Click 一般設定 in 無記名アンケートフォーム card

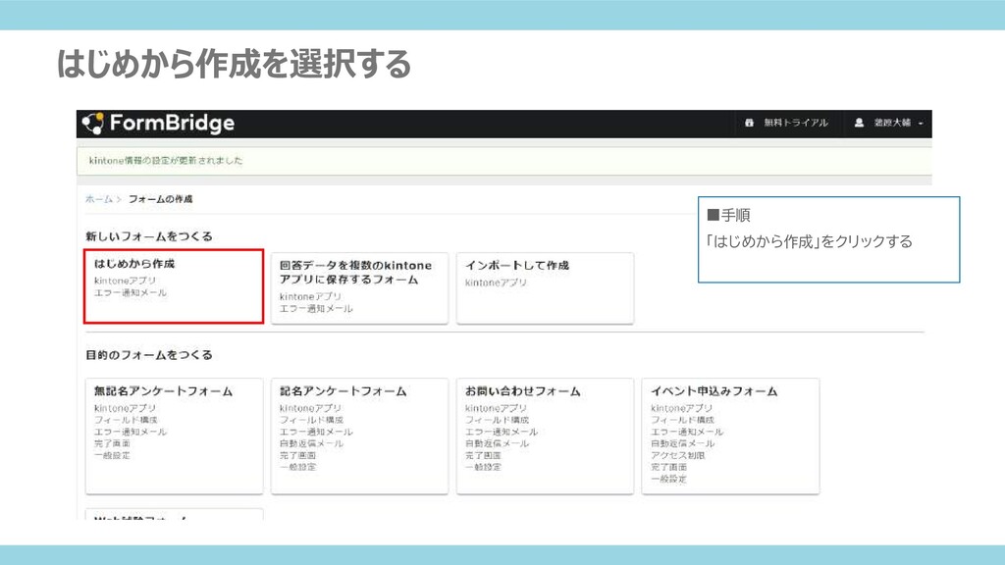[112, 455]
